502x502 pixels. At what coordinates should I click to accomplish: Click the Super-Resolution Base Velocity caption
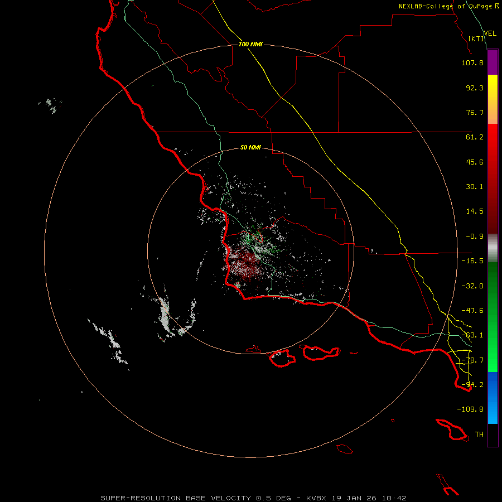pos(253,498)
